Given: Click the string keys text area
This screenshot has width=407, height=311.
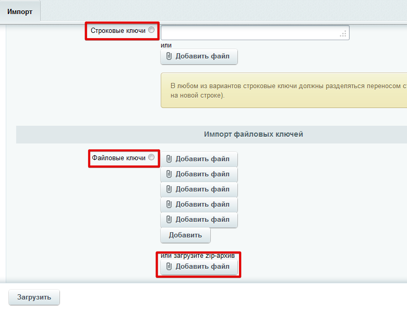Looking at the screenshot, I should [x=255, y=32].
